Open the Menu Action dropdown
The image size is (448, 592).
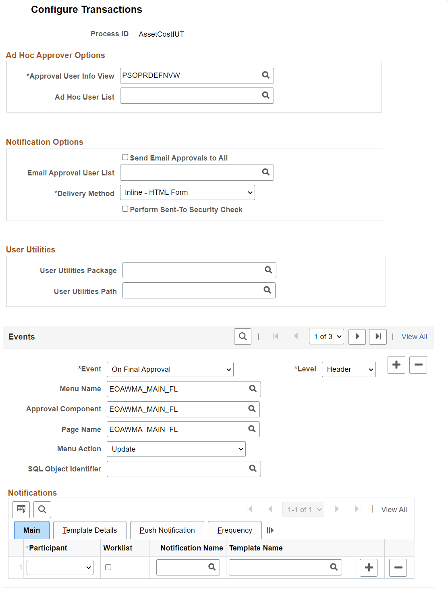[x=176, y=449]
